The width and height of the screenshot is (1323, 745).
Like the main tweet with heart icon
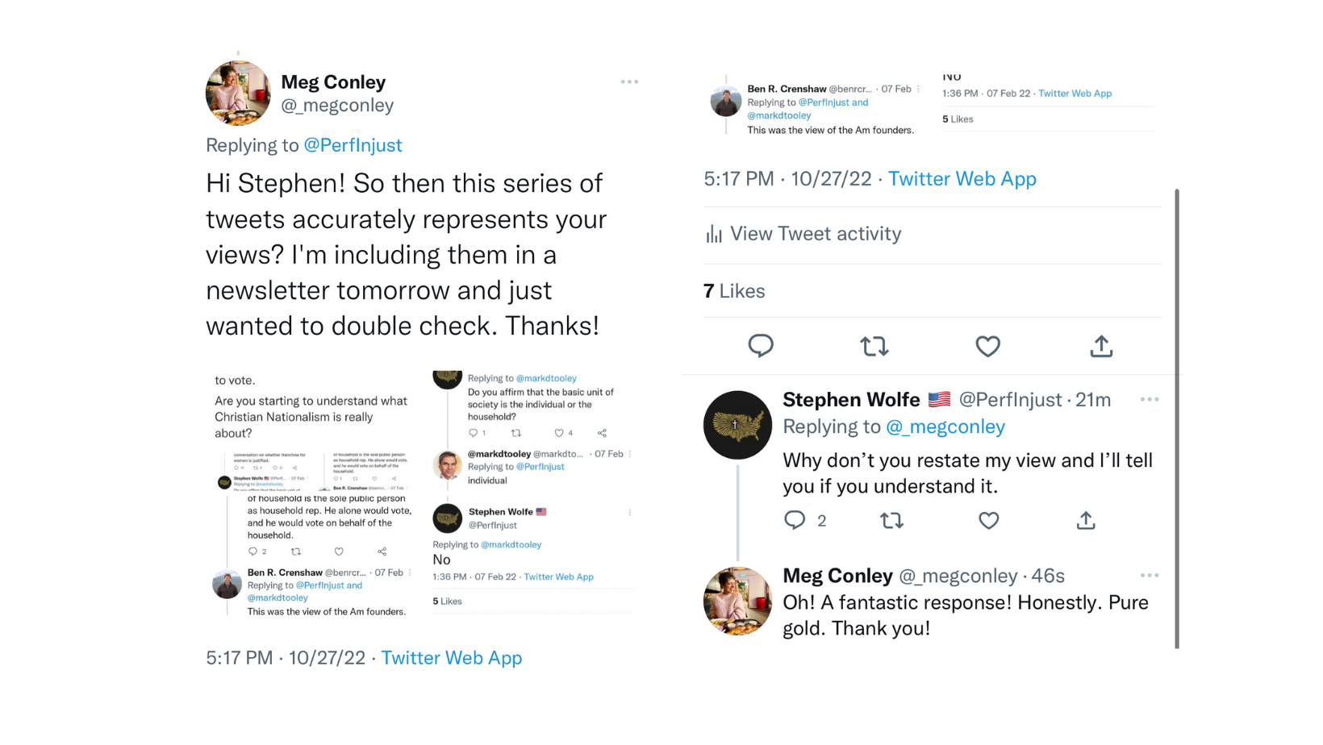[987, 347]
